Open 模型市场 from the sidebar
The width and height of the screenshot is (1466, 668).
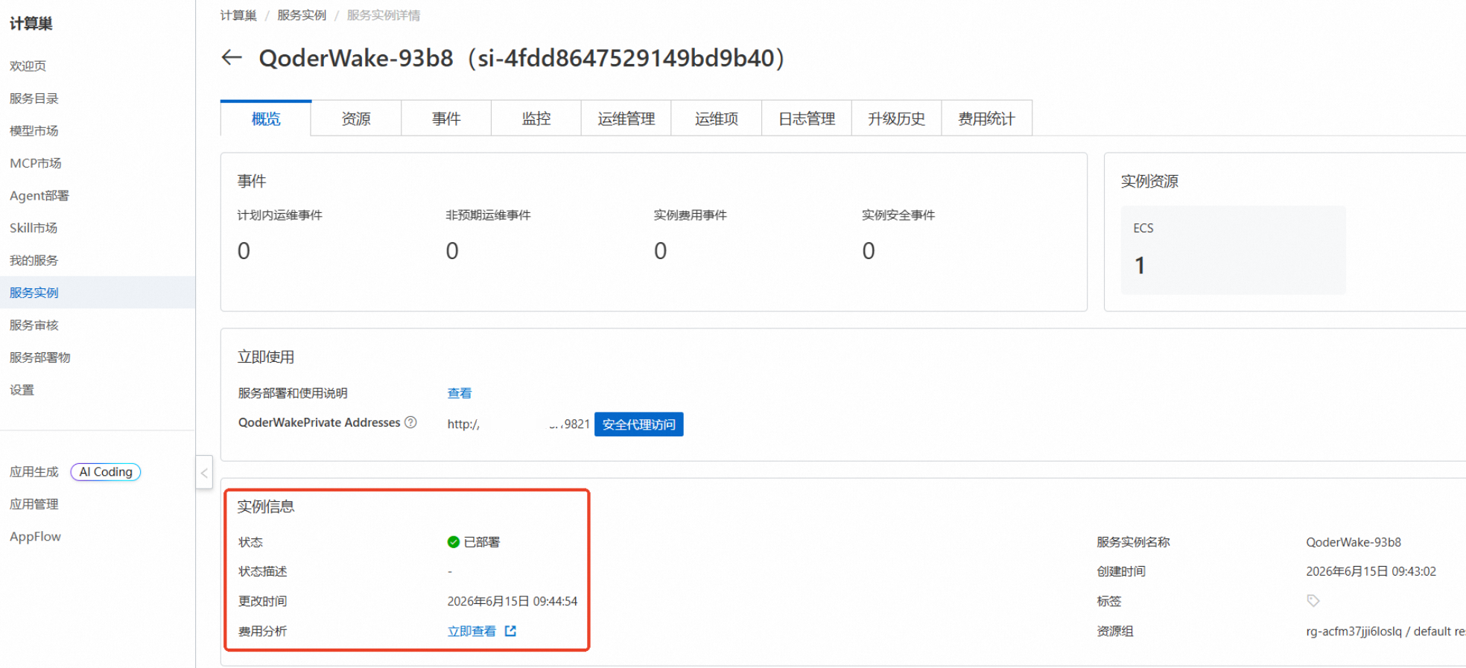point(34,130)
